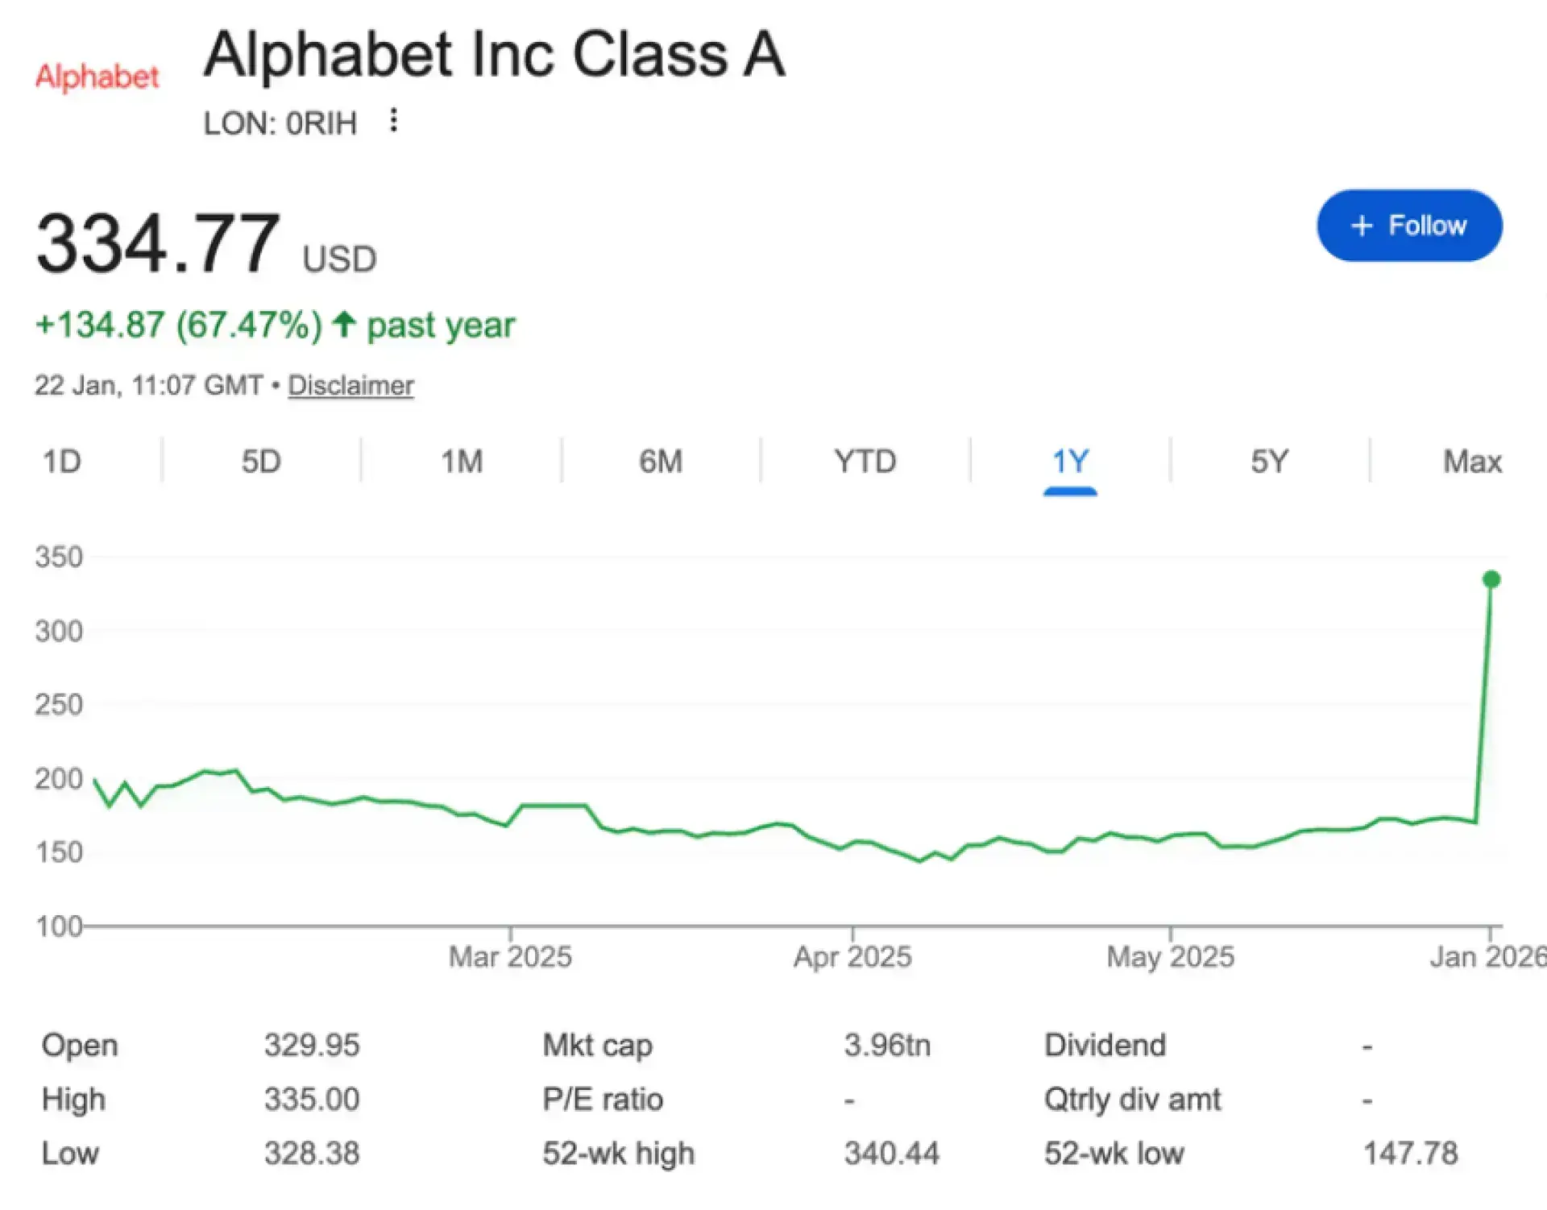The image size is (1547, 1210).
Task: Click the Follow button
Action: (x=1409, y=226)
